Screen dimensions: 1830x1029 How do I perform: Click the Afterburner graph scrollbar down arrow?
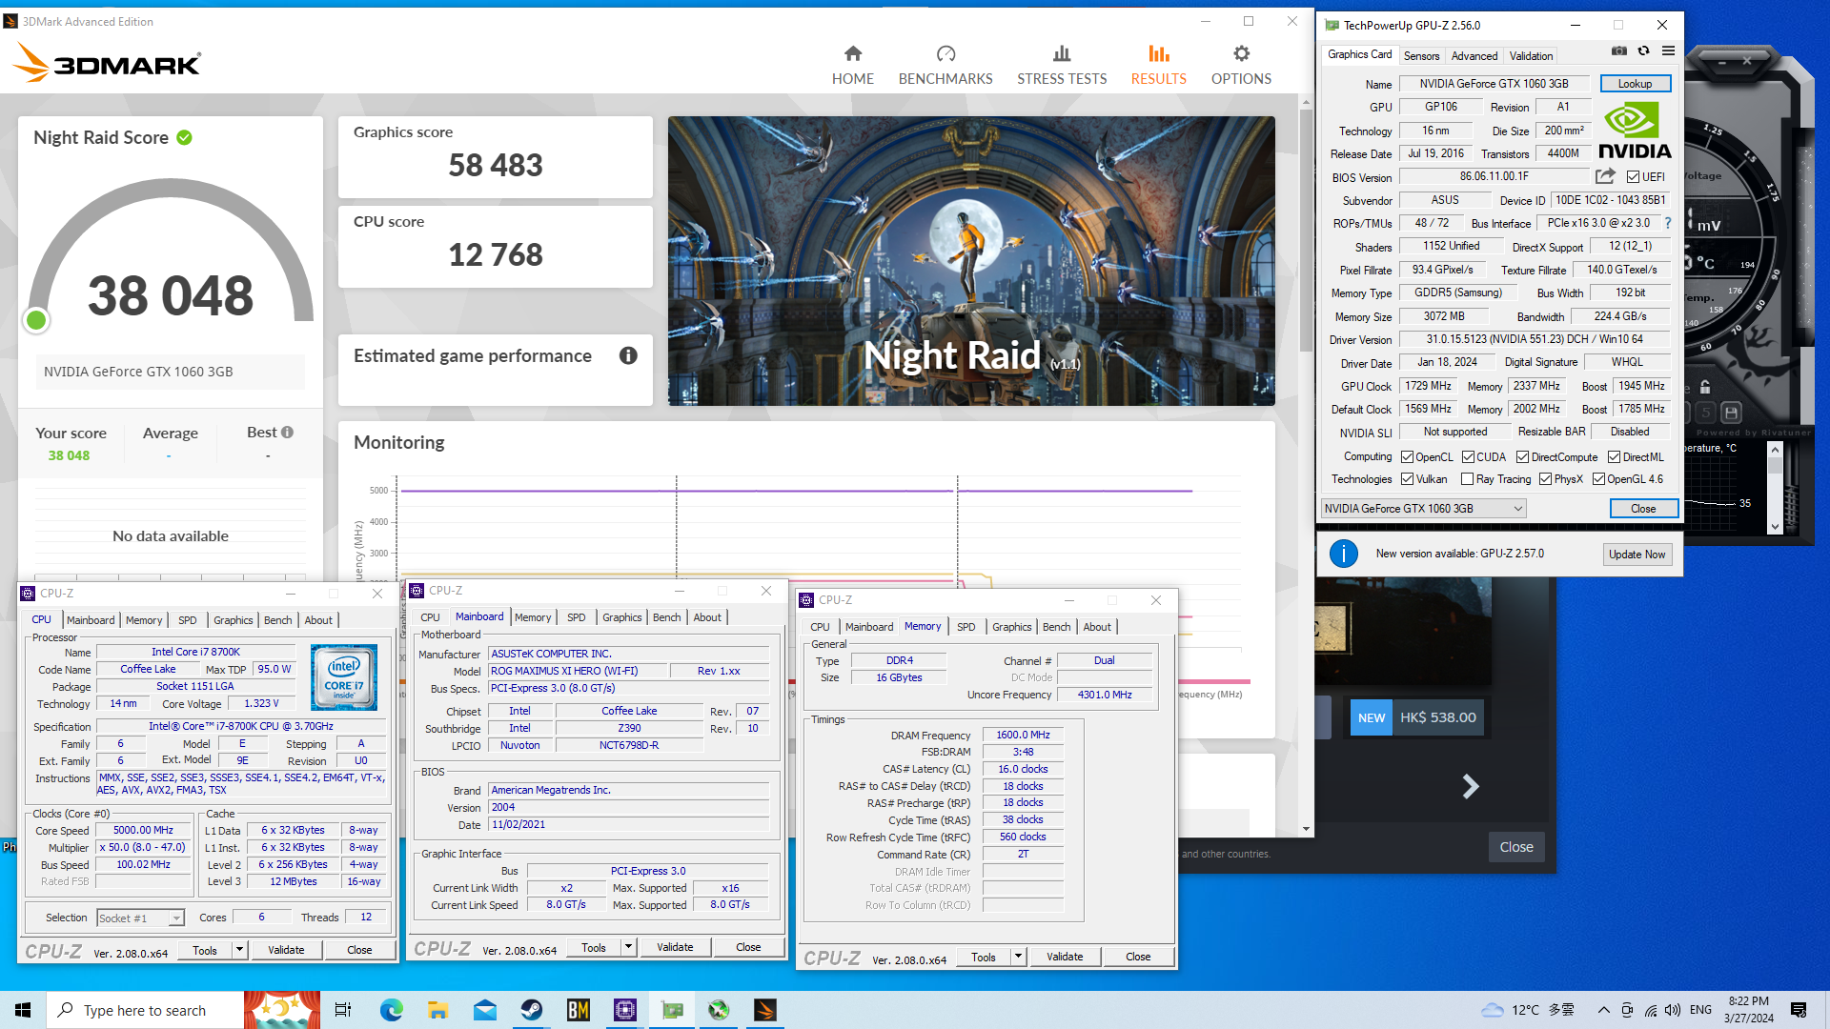coord(1774,527)
